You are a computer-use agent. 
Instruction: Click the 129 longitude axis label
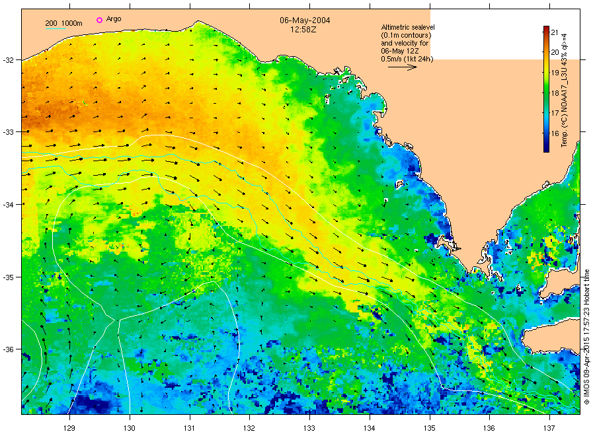(69, 428)
